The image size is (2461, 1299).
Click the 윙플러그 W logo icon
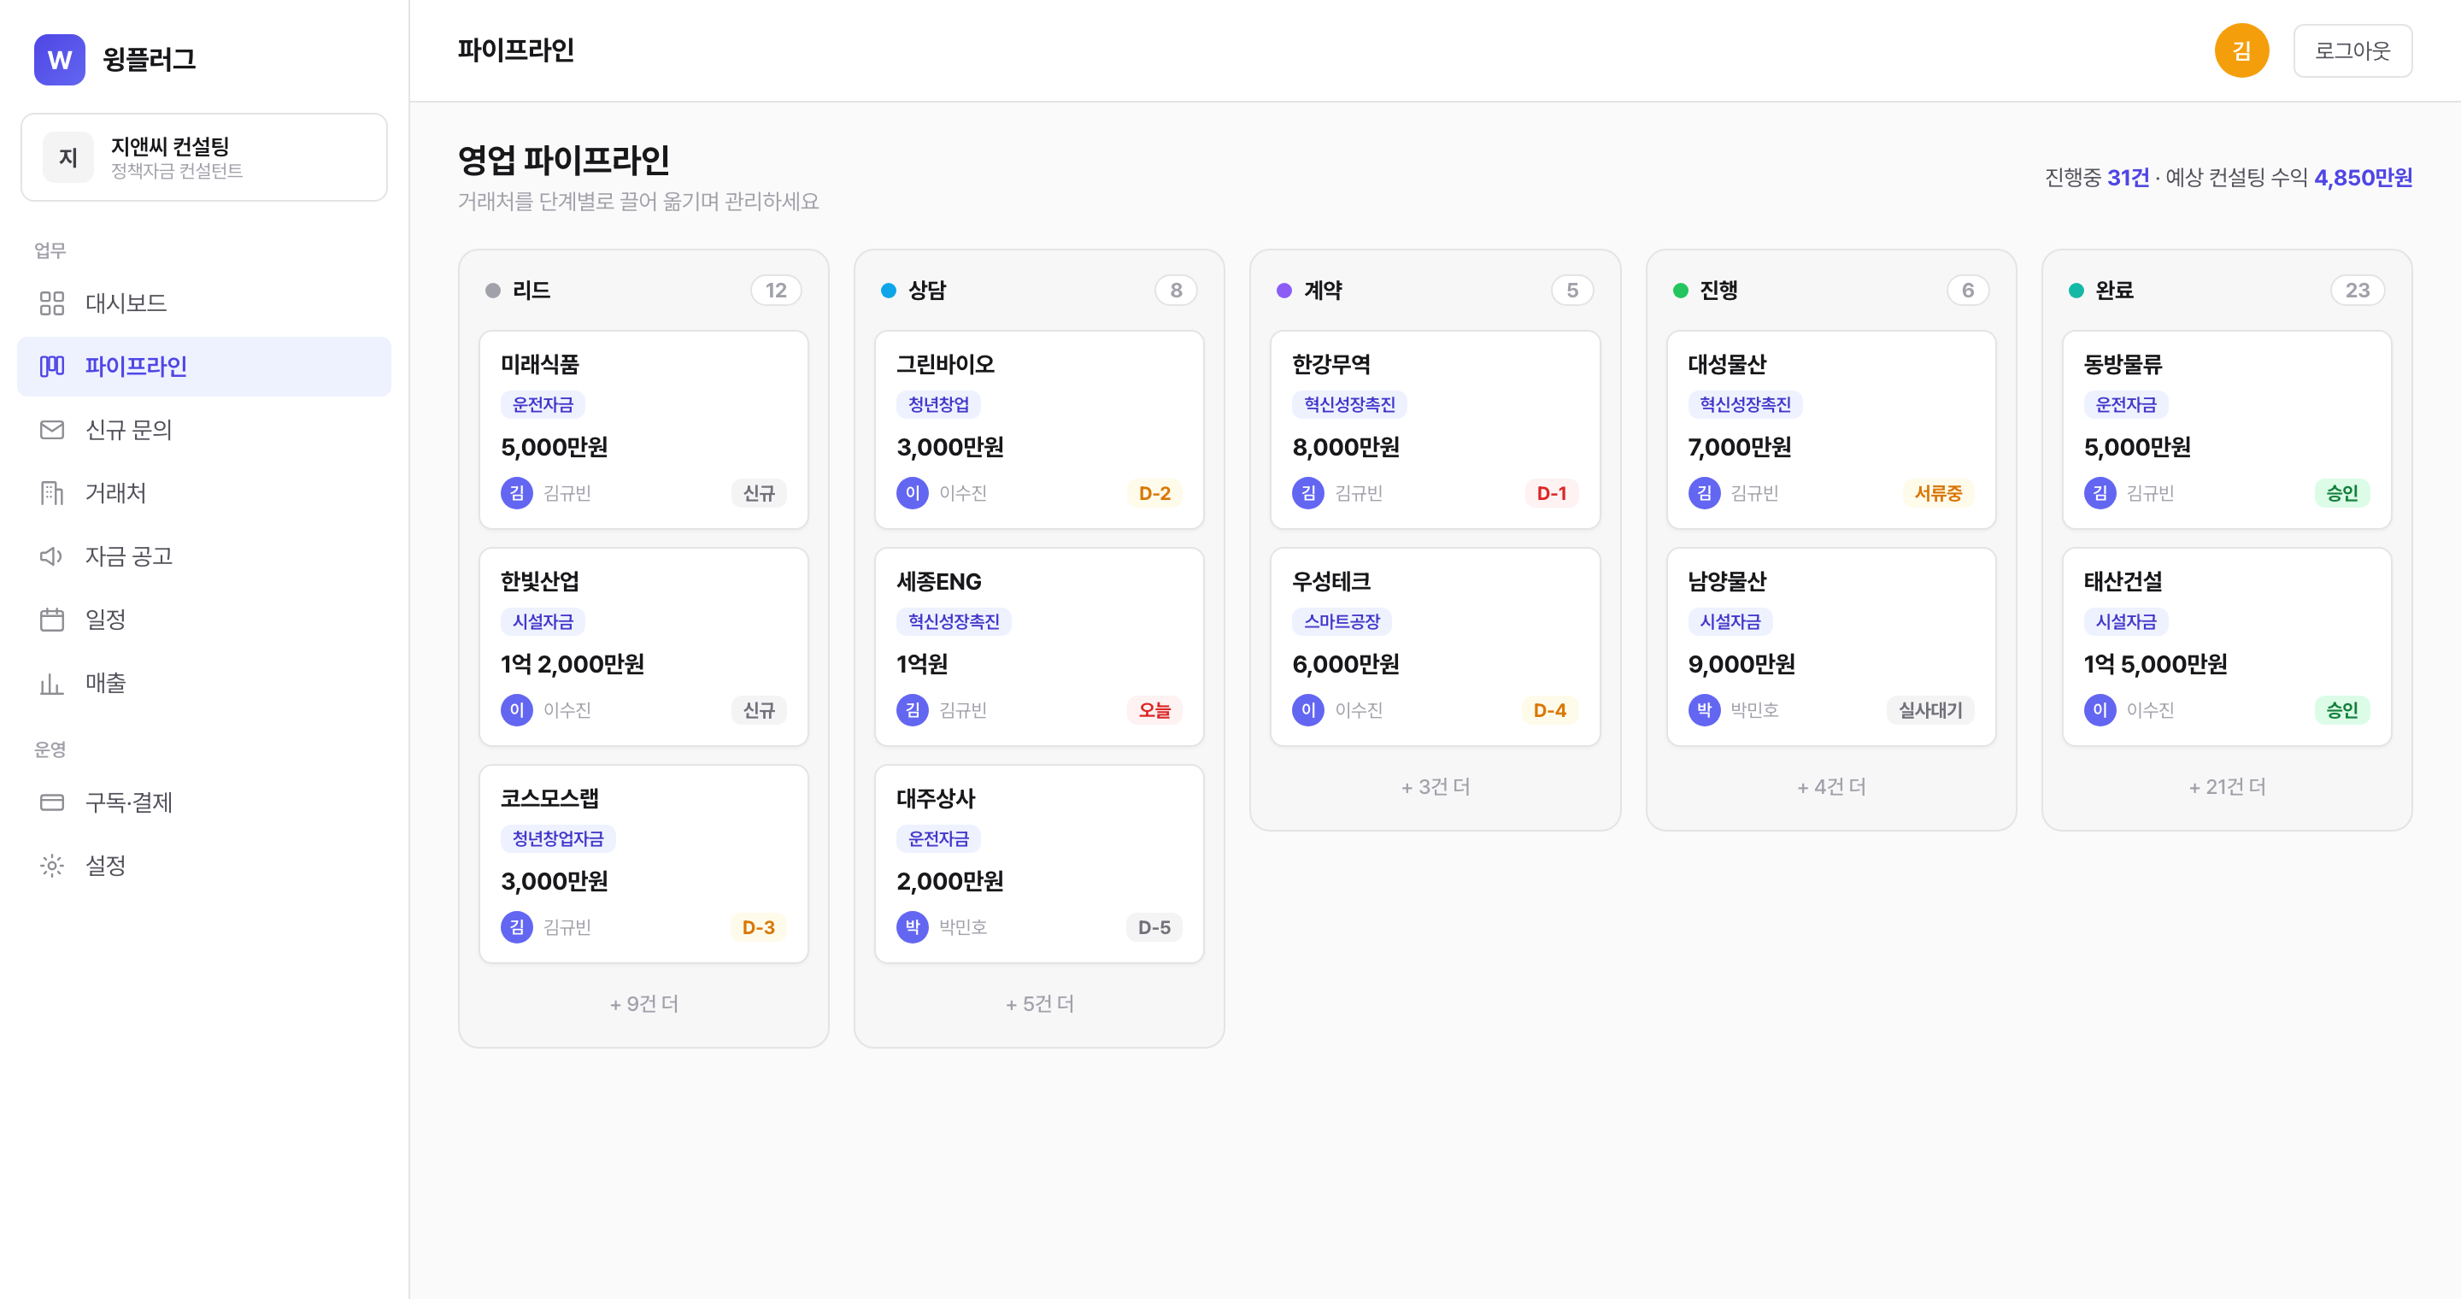pos(59,59)
